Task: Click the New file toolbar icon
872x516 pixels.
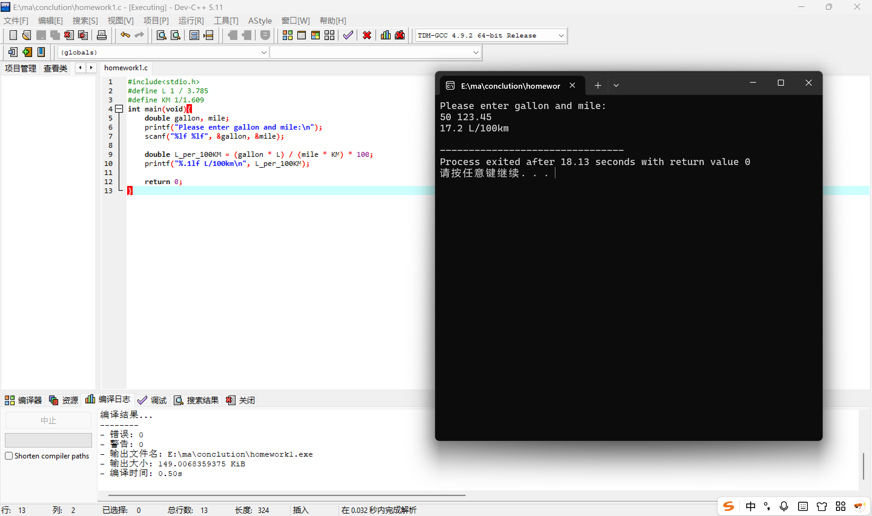Action: (x=13, y=35)
